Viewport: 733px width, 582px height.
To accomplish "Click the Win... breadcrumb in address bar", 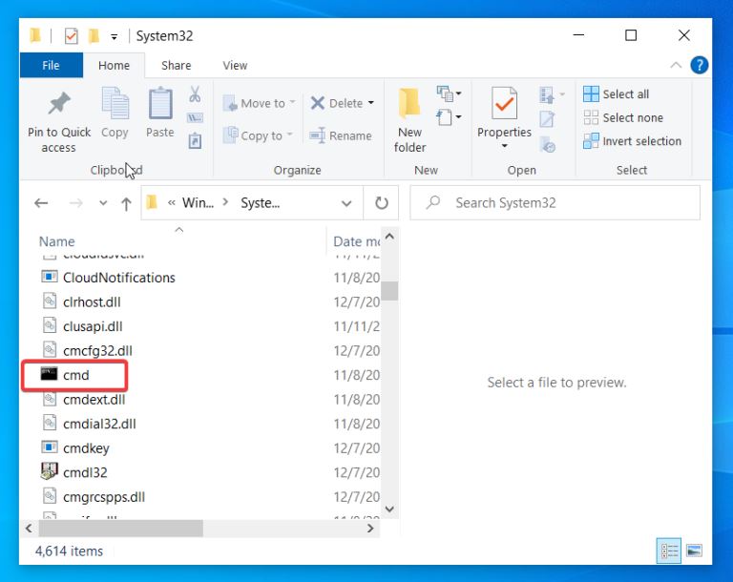I will (x=198, y=203).
